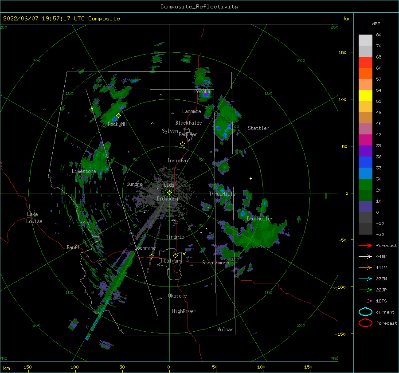Click the cyan 'current' ellipse legend icon
The image size is (399, 373).
coord(365,312)
